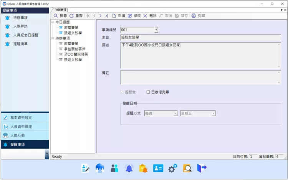Jump to the first record arrow

(89, 16)
